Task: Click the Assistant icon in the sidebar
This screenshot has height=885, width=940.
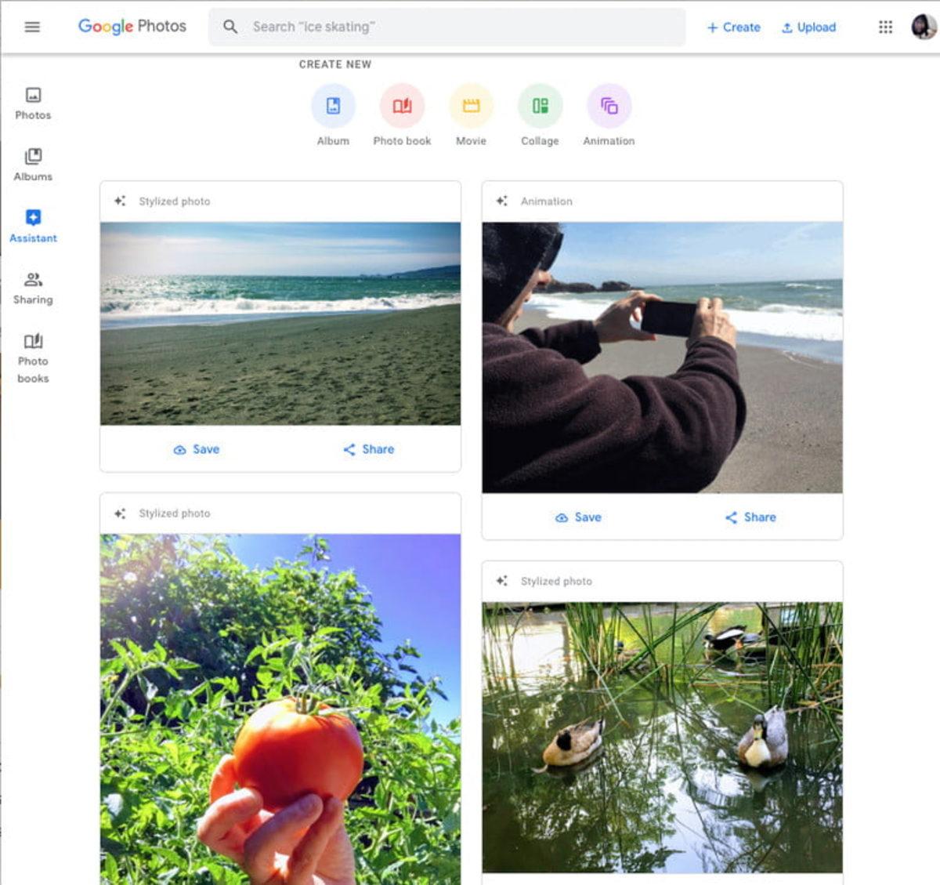Action: pyautogui.click(x=33, y=218)
